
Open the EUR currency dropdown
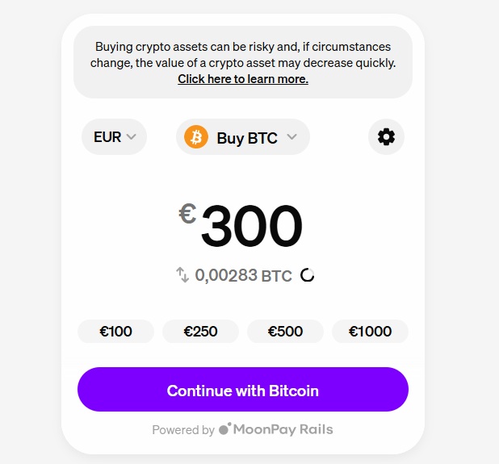(x=114, y=137)
